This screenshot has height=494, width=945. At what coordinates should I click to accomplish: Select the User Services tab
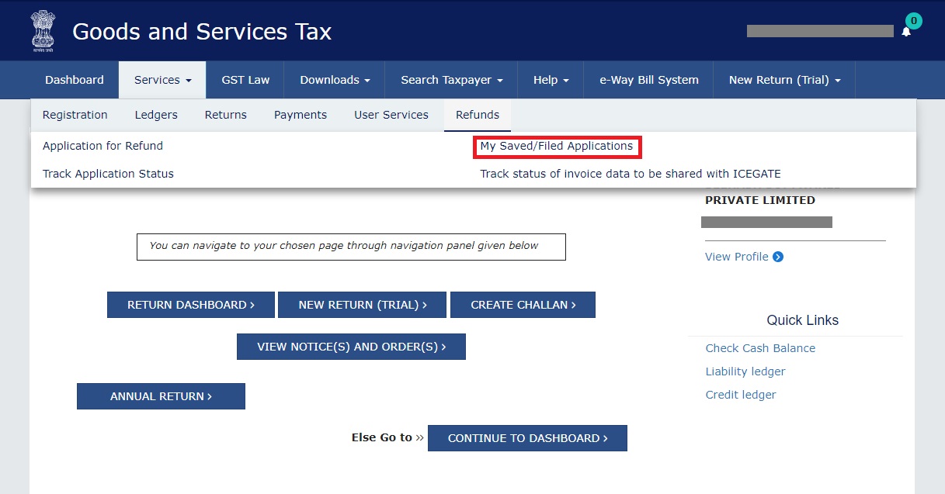(391, 114)
